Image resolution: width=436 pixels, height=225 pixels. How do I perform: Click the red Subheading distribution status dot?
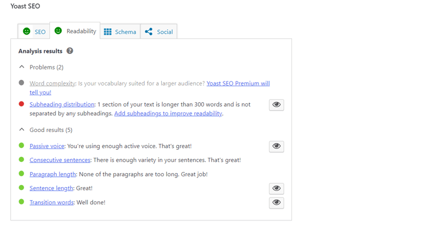coord(21,104)
